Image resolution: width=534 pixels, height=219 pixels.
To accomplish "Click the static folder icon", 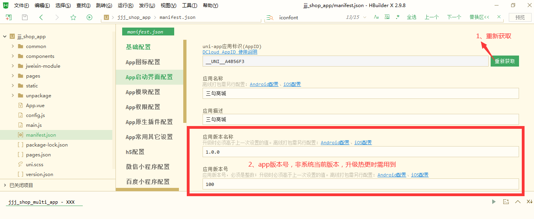I will pyautogui.click(x=20, y=85).
